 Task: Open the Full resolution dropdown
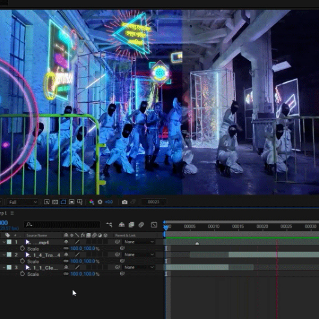click(x=23, y=202)
